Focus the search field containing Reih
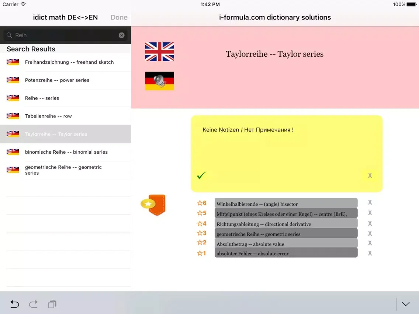Image resolution: width=419 pixels, height=314 pixels. click(66, 35)
